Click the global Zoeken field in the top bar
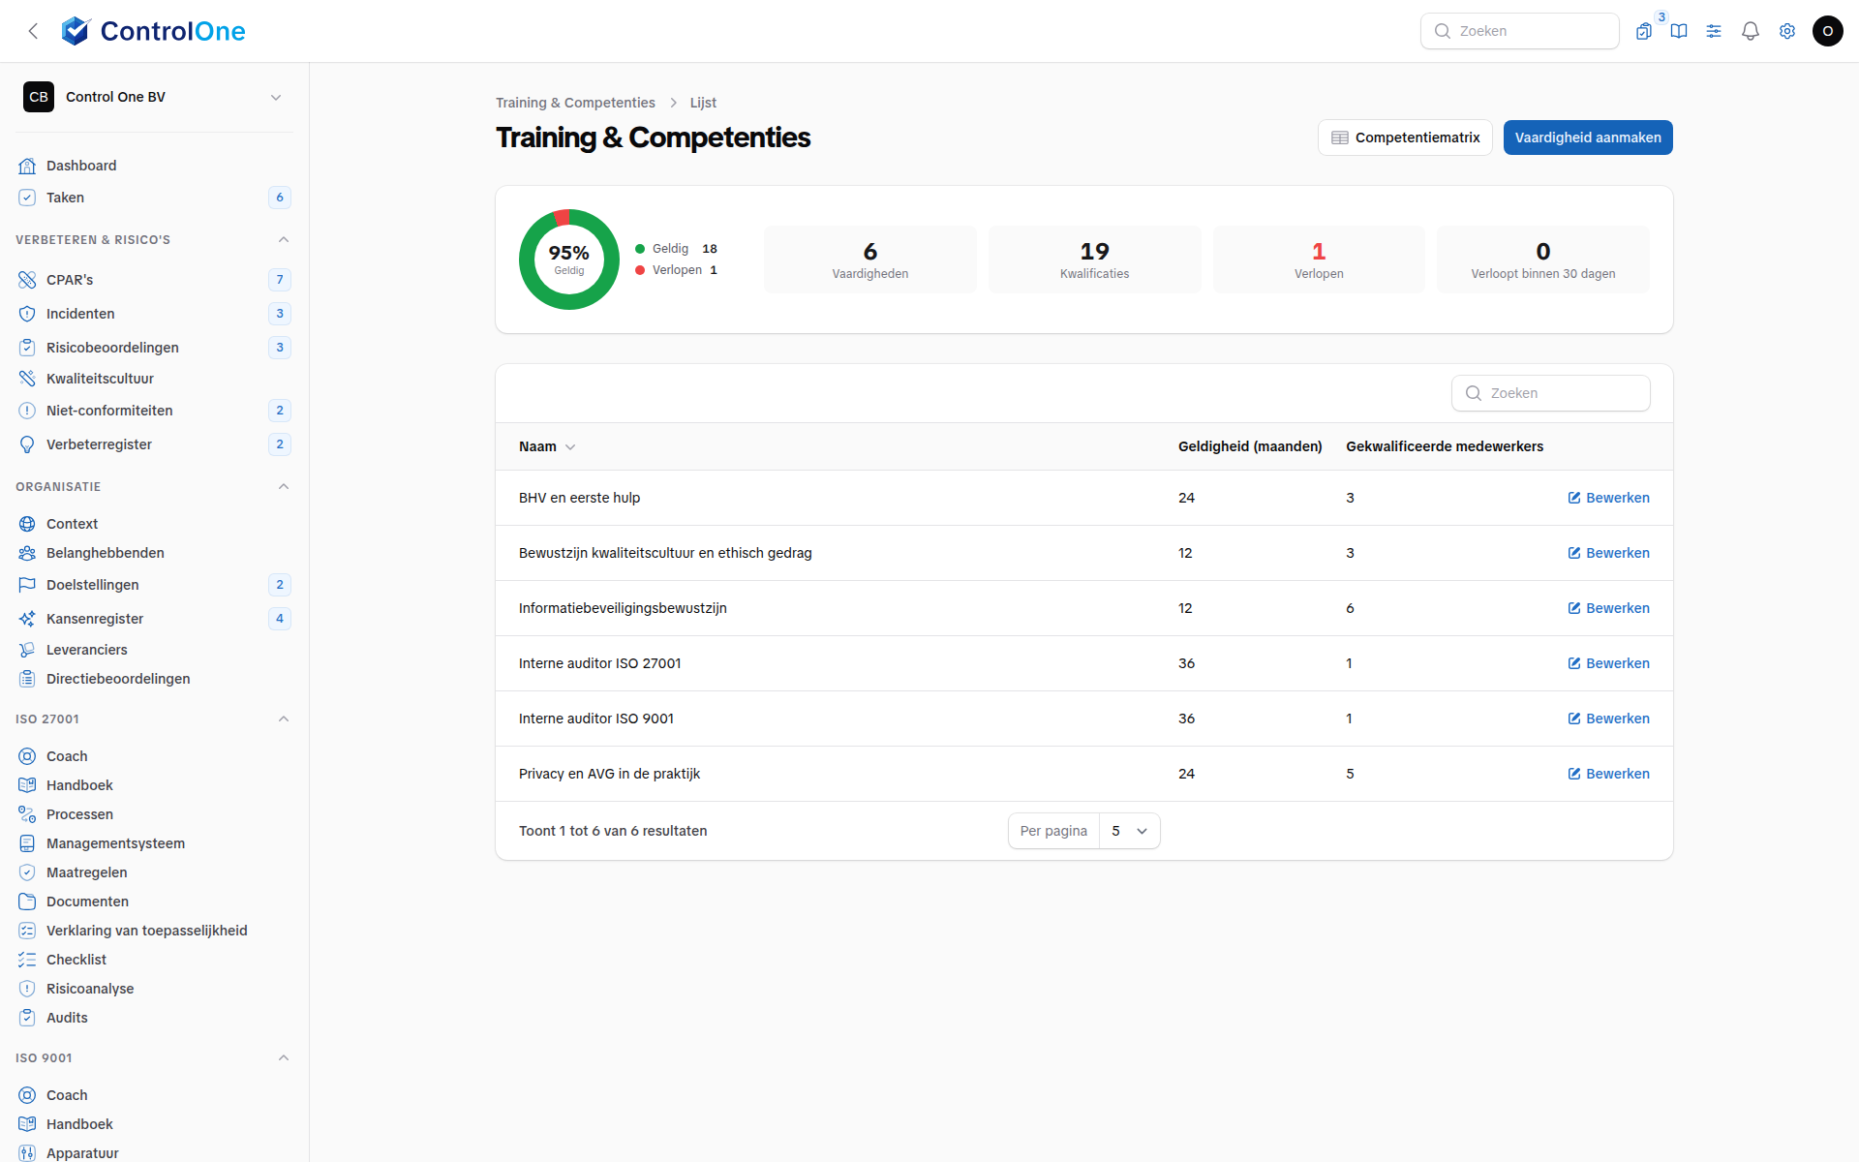Viewport: 1859px width, 1162px height. [1519, 31]
